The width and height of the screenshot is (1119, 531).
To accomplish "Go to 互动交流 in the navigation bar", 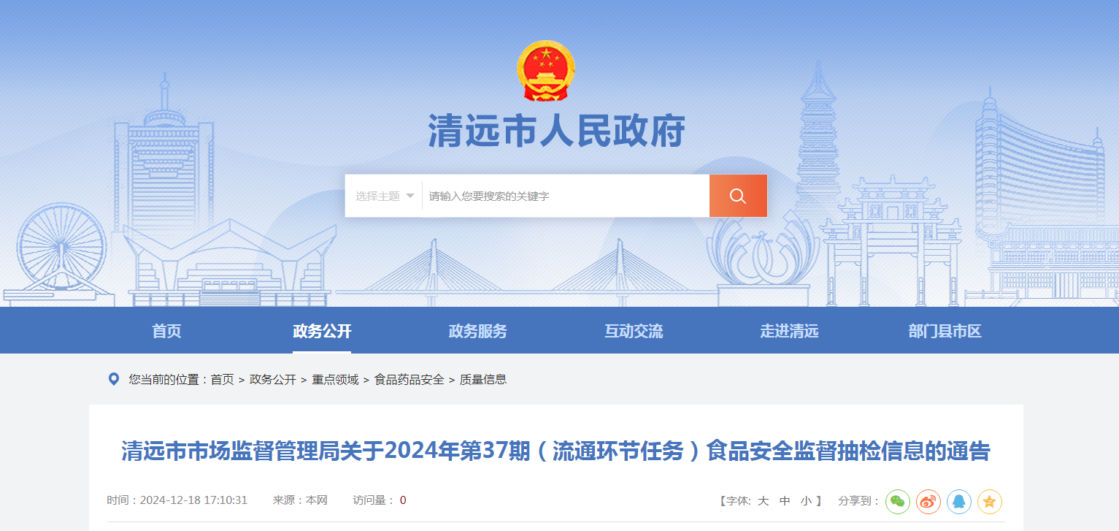I will (634, 331).
